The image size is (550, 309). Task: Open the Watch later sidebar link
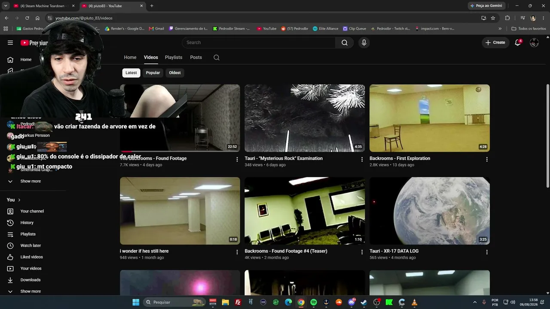click(x=31, y=245)
